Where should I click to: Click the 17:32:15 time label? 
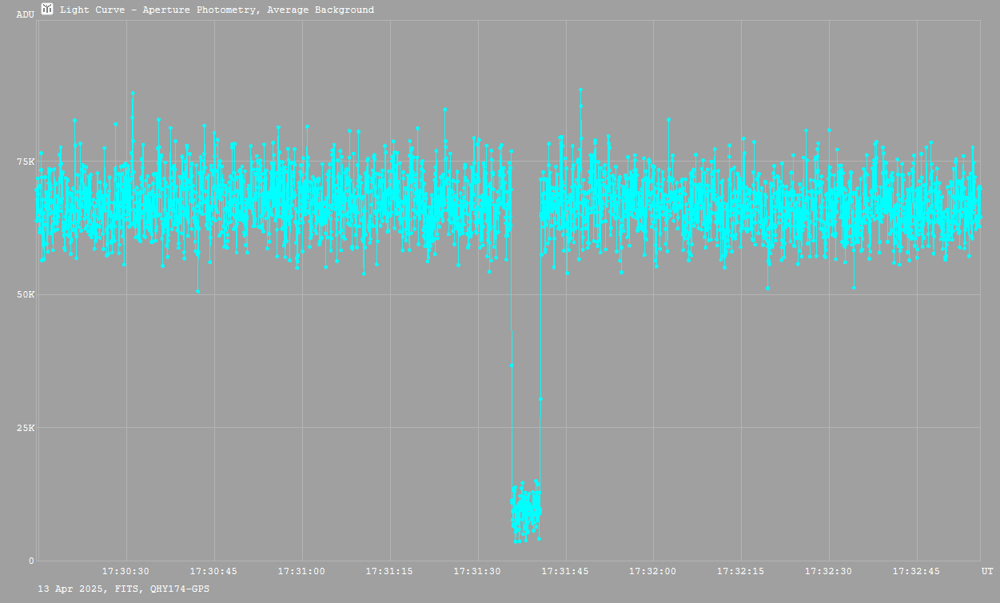741,571
